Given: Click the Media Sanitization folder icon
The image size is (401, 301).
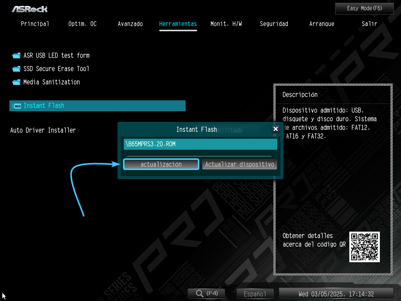Looking at the screenshot, I should pyautogui.click(x=16, y=82).
